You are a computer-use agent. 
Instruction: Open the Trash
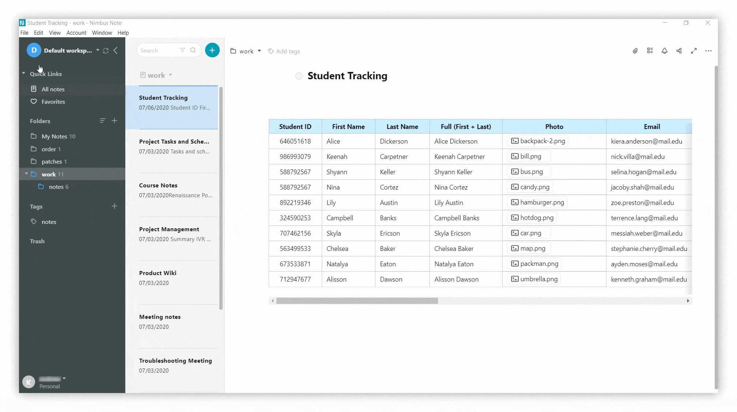coord(37,241)
